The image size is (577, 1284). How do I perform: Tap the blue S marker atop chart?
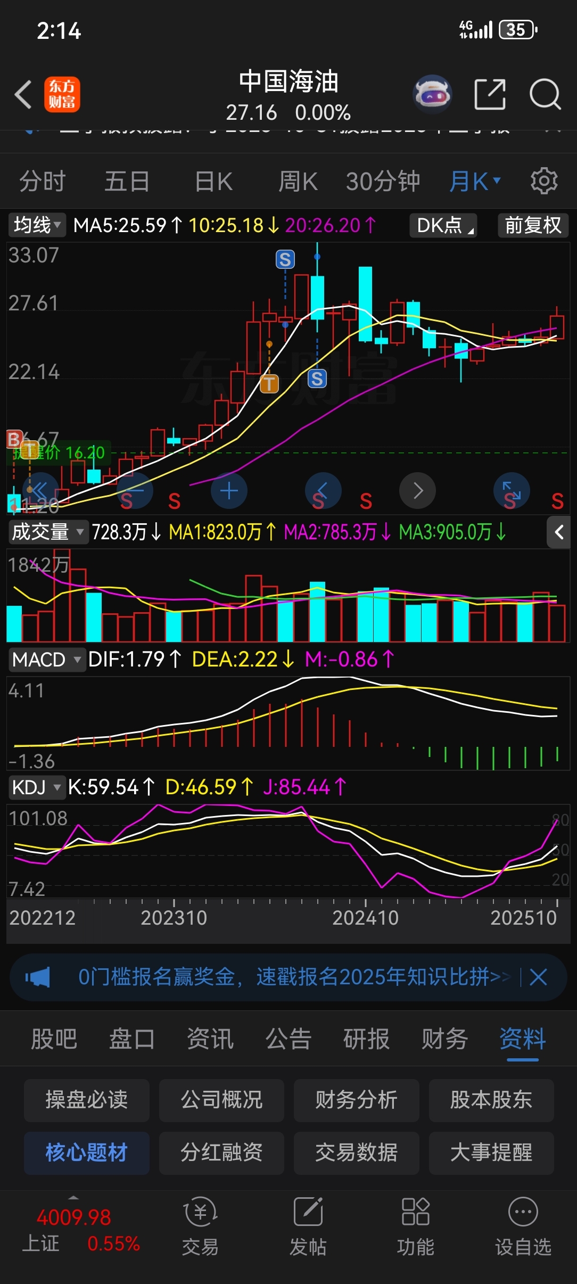tap(285, 259)
